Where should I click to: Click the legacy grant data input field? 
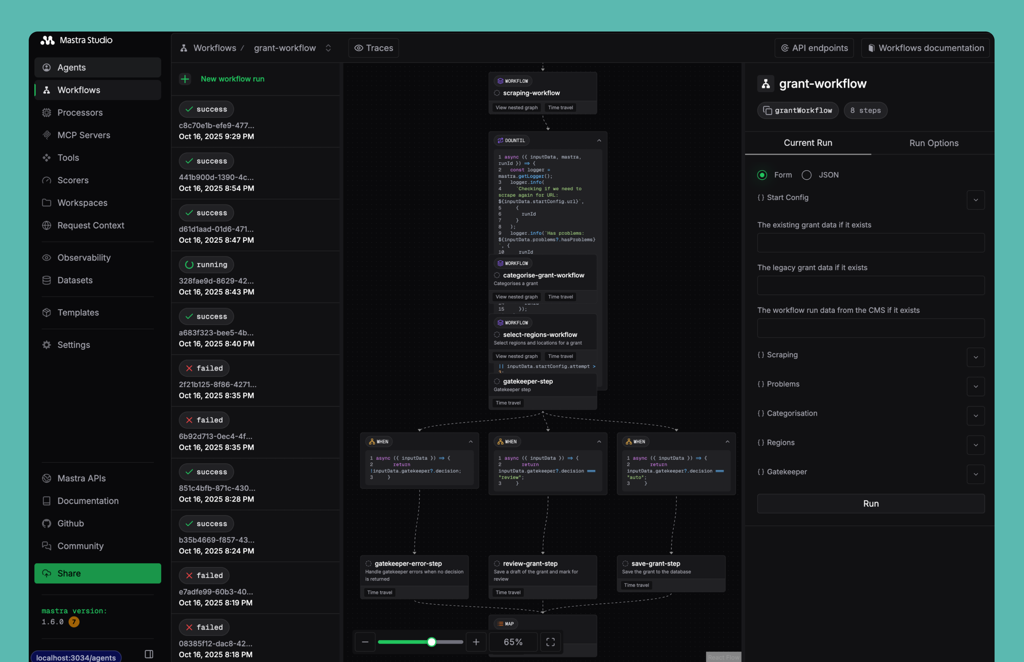pyautogui.click(x=871, y=285)
